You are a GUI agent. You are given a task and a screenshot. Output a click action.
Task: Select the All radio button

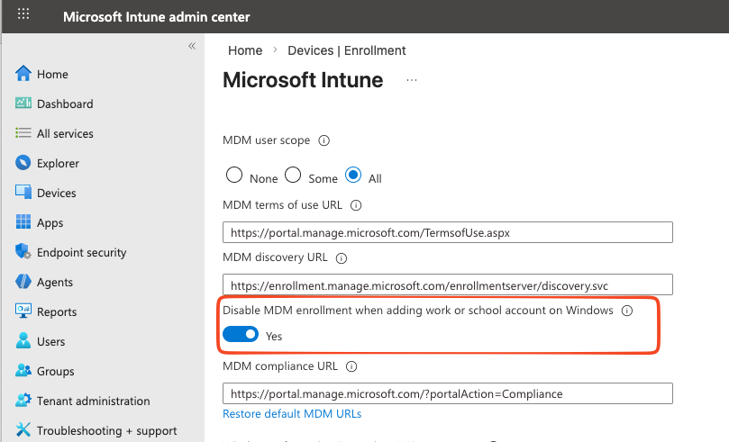[x=354, y=176]
